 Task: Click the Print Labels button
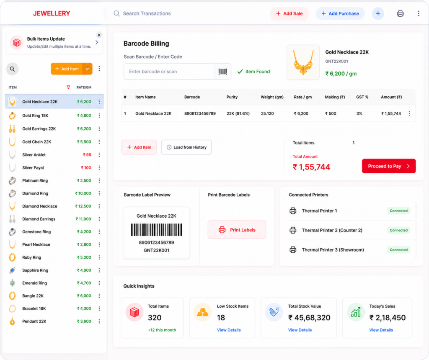[237, 230]
